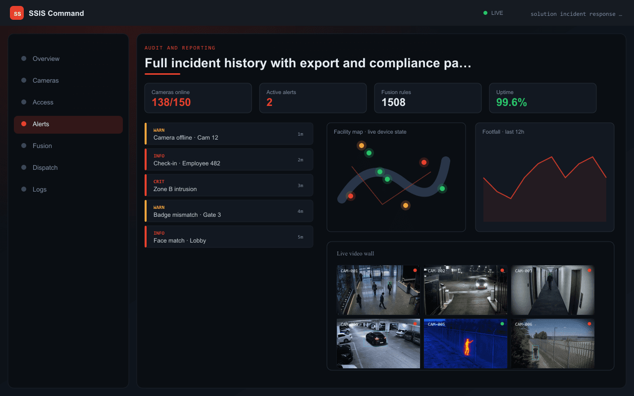Open Dispatch from the sidebar

point(68,168)
